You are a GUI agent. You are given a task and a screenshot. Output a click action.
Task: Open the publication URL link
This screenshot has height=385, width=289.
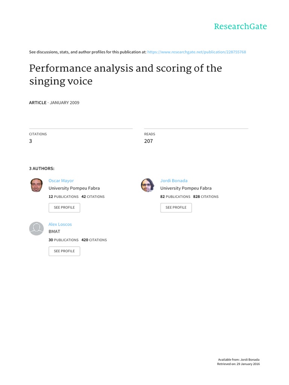coord(197,52)
